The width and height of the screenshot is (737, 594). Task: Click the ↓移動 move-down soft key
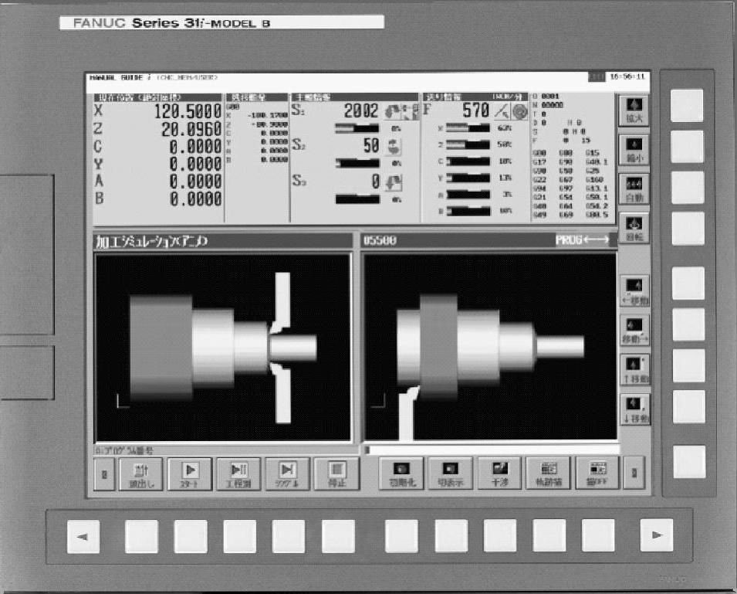pos(635,409)
